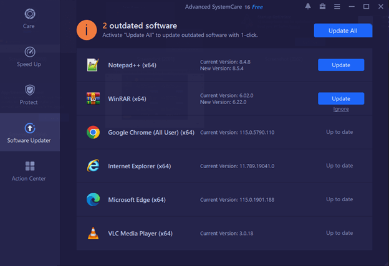This screenshot has height=266, width=389.
Task: Click the Google Chrome icon
Action: (93, 132)
